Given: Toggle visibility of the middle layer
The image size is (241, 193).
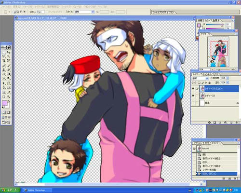Looking at the screenshot, I should pyautogui.click(x=193, y=96).
